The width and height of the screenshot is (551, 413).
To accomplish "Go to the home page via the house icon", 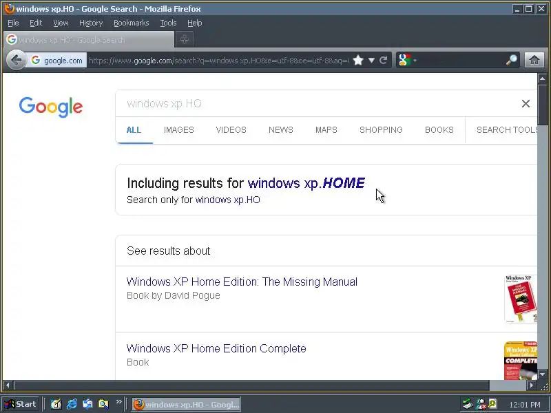I will pos(534,60).
